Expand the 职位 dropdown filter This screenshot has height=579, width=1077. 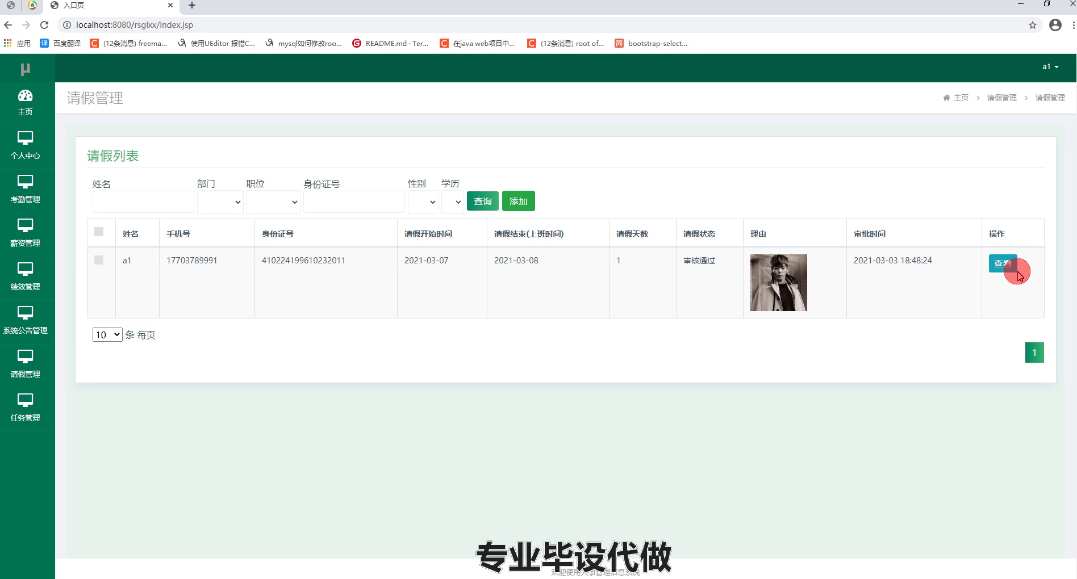coord(273,202)
